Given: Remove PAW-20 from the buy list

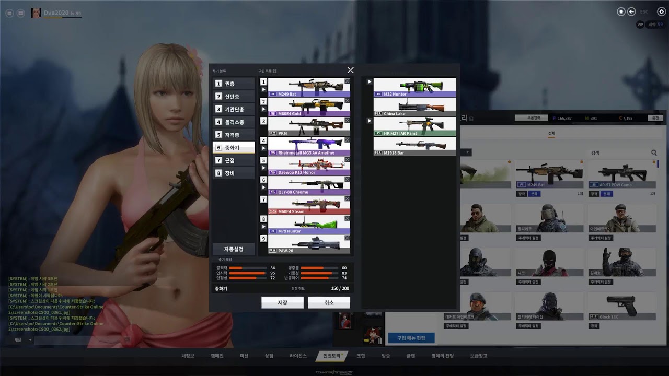Looking at the screenshot, I should pyautogui.click(x=347, y=238).
